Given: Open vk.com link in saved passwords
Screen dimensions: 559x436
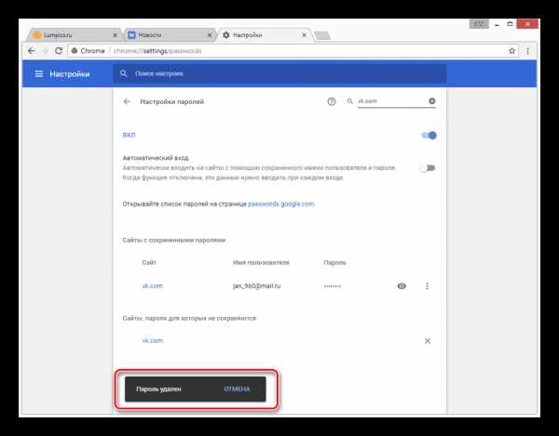Looking at the screenshot, I should click(x=152, y=286).
